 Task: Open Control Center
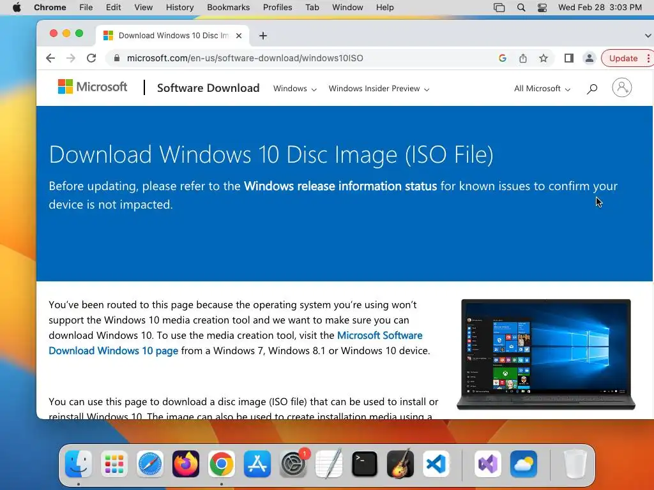tap(542, 8)
